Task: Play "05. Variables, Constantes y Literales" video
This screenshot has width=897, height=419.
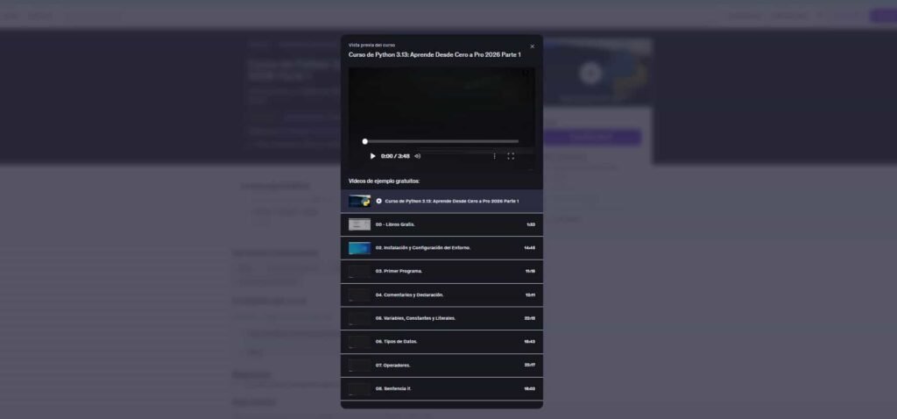Action: 415,318
